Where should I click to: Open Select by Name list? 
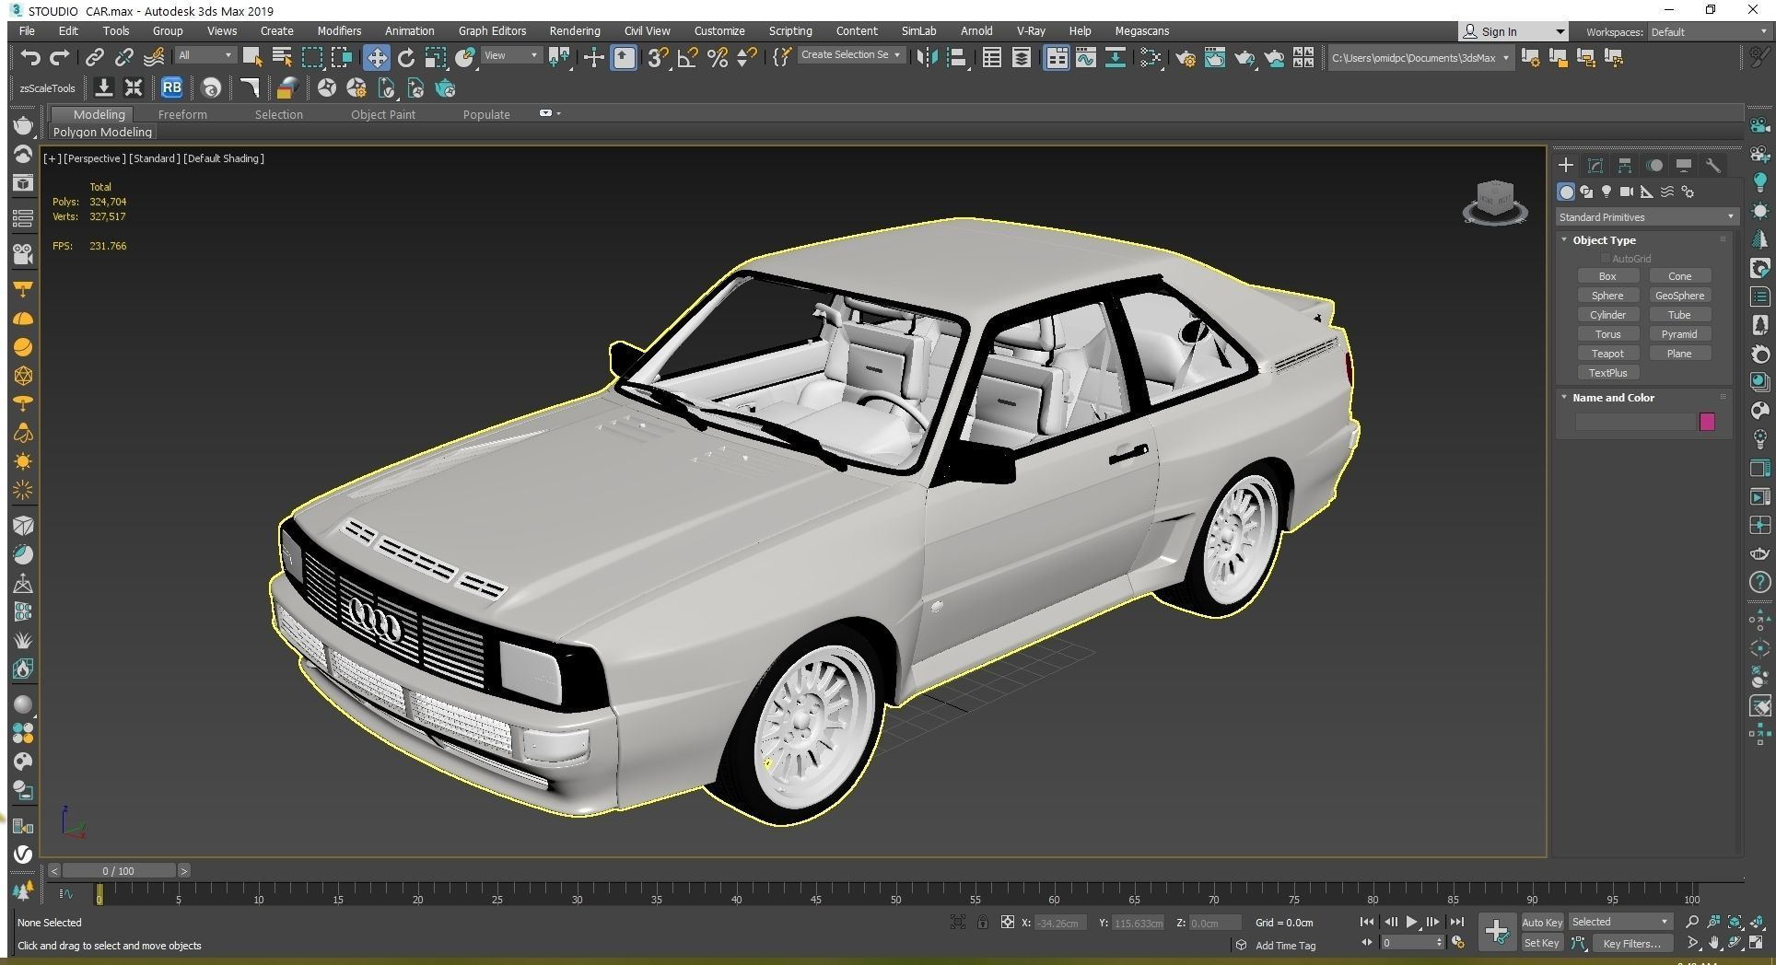coord(282,58)
